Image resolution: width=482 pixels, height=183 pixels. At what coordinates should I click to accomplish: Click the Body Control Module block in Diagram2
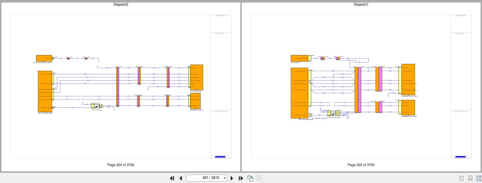pos(45,91)
